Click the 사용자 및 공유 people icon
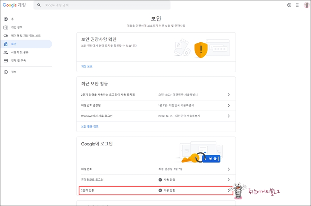311x206 pixels. click(x=6, y=52)
